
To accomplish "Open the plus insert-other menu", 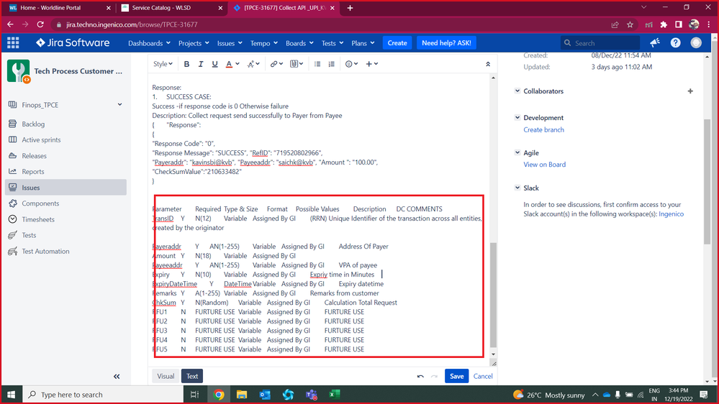I will tap(371, 64).
